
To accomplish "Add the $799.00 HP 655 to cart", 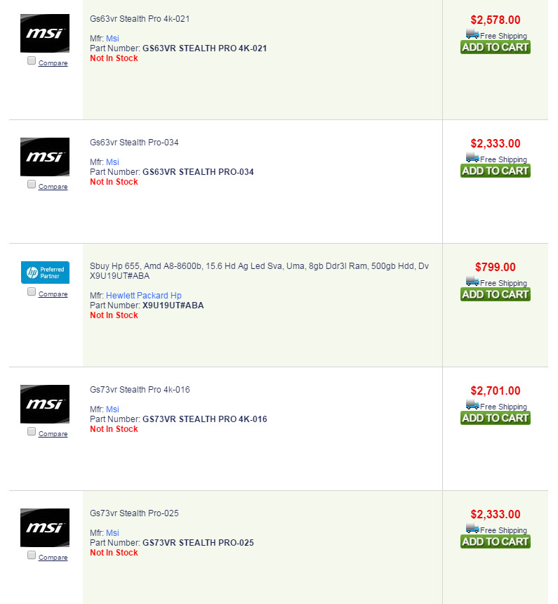I will [495, 294].
